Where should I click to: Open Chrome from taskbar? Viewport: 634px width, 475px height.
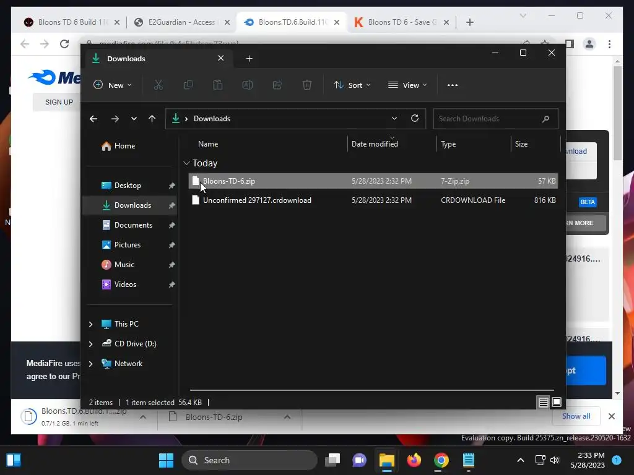coord(441,460)
